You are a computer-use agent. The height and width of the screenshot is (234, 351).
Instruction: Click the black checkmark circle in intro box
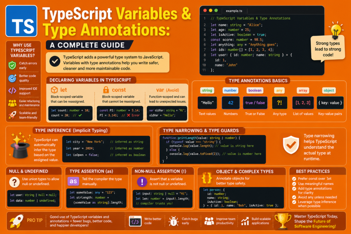[x=55, y=61]
